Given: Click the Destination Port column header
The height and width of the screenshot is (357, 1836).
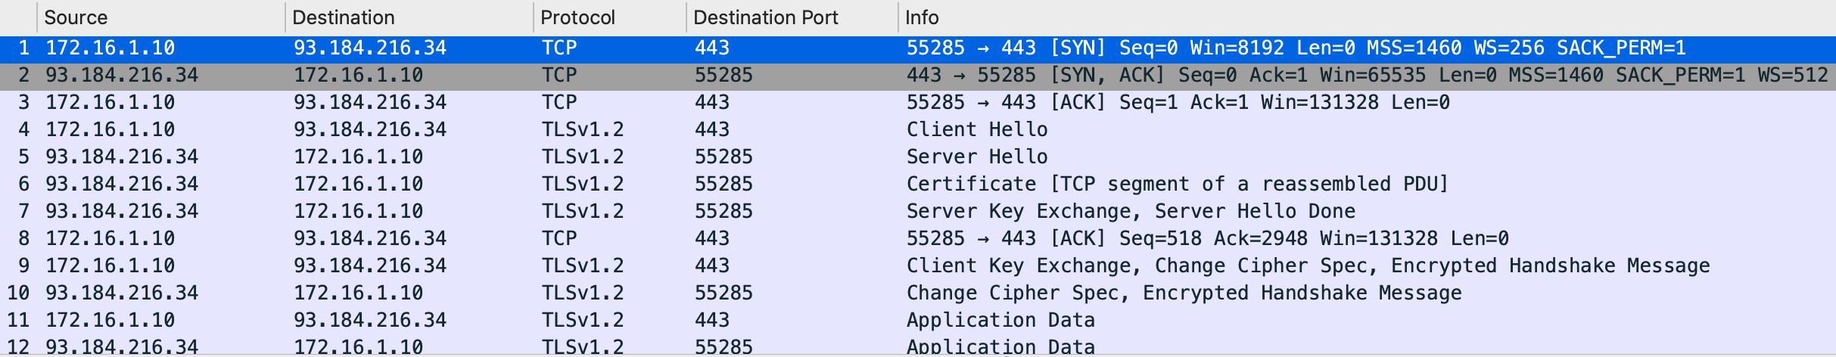Looking at the screenshot, I should coord(765,17).
